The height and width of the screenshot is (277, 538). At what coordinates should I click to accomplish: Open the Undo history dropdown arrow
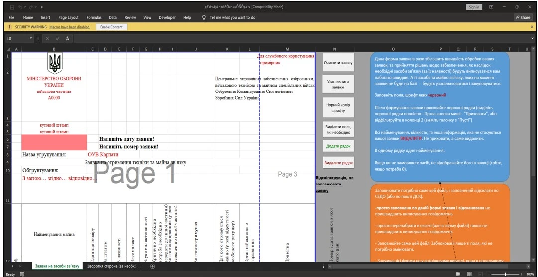click(x=25, y=7)
